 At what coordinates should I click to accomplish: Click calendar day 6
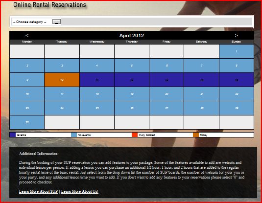[x=167, y=66]
